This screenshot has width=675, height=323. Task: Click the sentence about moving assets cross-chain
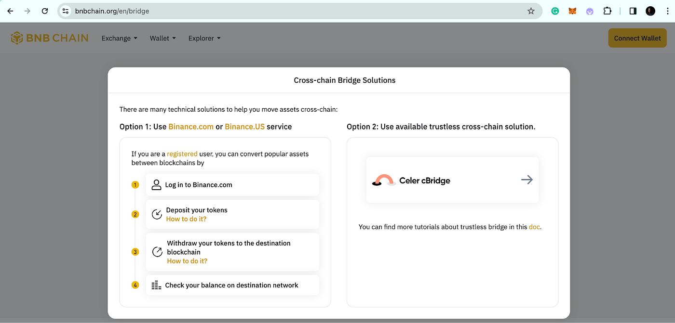click(x=229, y=109)
